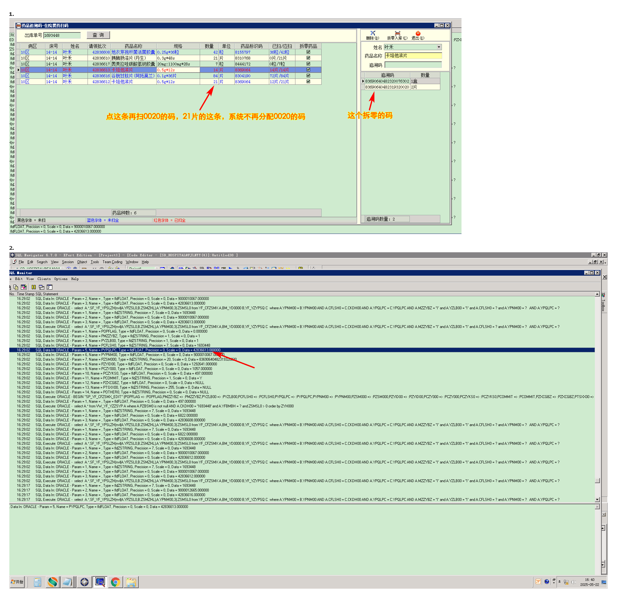The width and height of the screenshot is (617, 598).
Task: Click the 拆零入库 barcode icon
Action: (397, 33)
